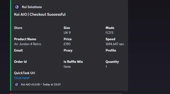
Task: Click the Profile field label
Action: 111,50
